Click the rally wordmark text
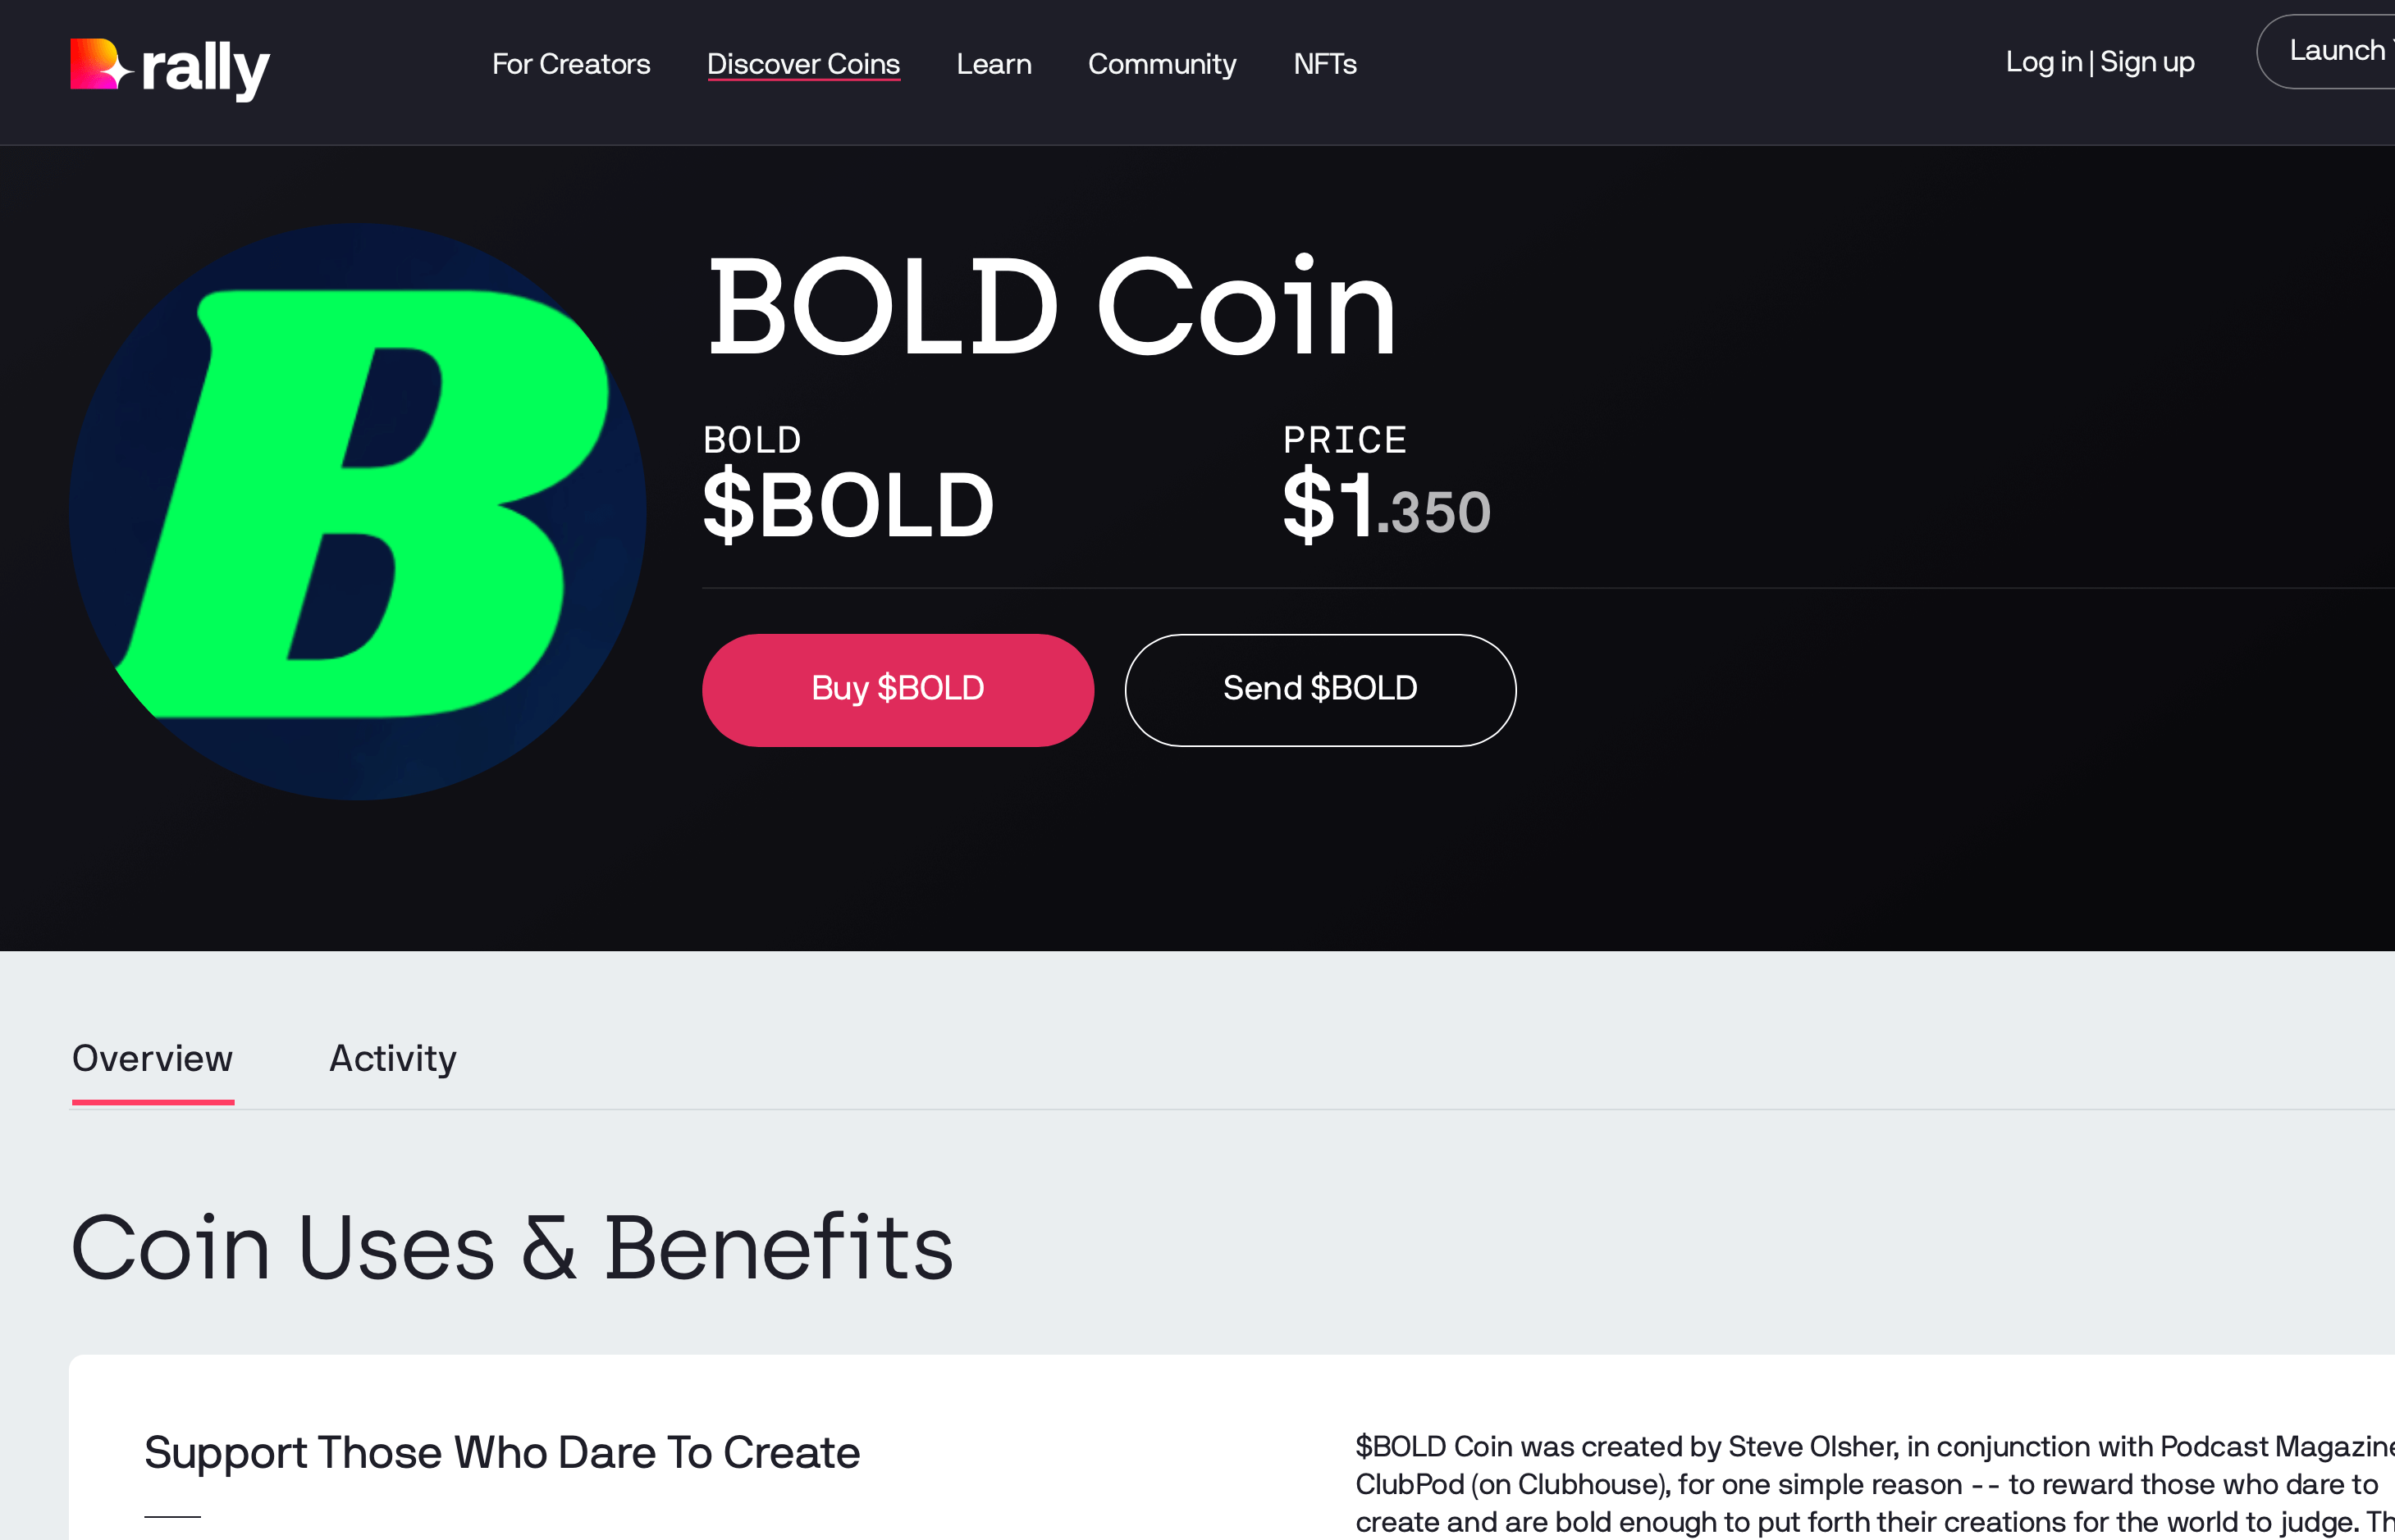Screen dimensions: 2395x1540 [206, 68]
